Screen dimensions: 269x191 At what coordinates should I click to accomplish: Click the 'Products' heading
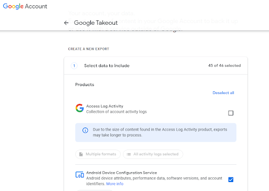tap(85, 84)
